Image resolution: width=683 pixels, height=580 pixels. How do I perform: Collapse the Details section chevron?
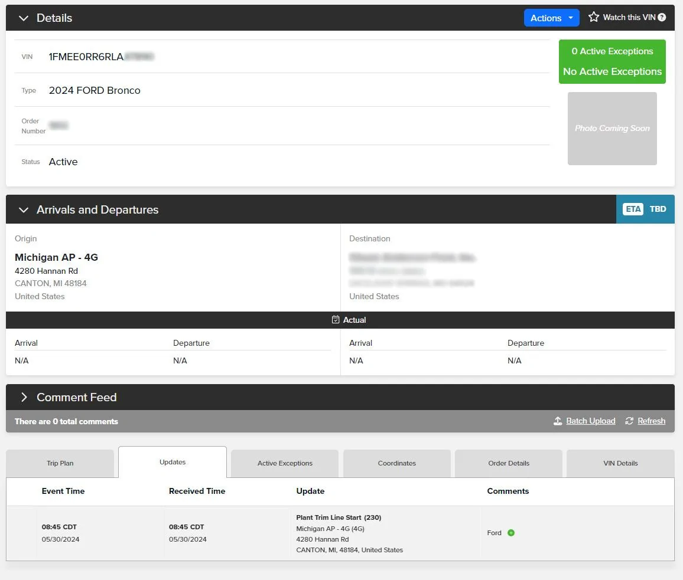click(x=24, y=18)
